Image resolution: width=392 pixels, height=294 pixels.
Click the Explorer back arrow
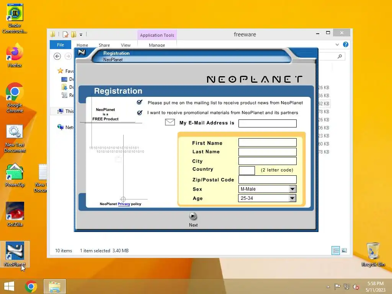tap(57, 56)
